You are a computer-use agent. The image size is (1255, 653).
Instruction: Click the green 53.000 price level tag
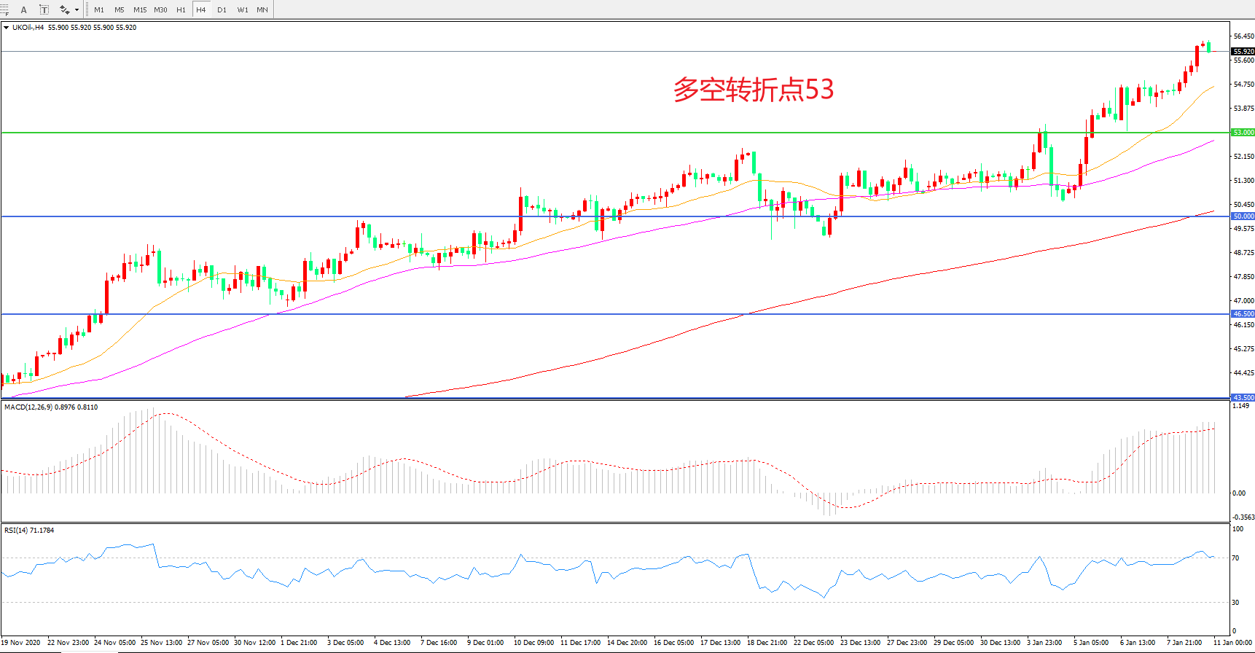(1243, 133)
